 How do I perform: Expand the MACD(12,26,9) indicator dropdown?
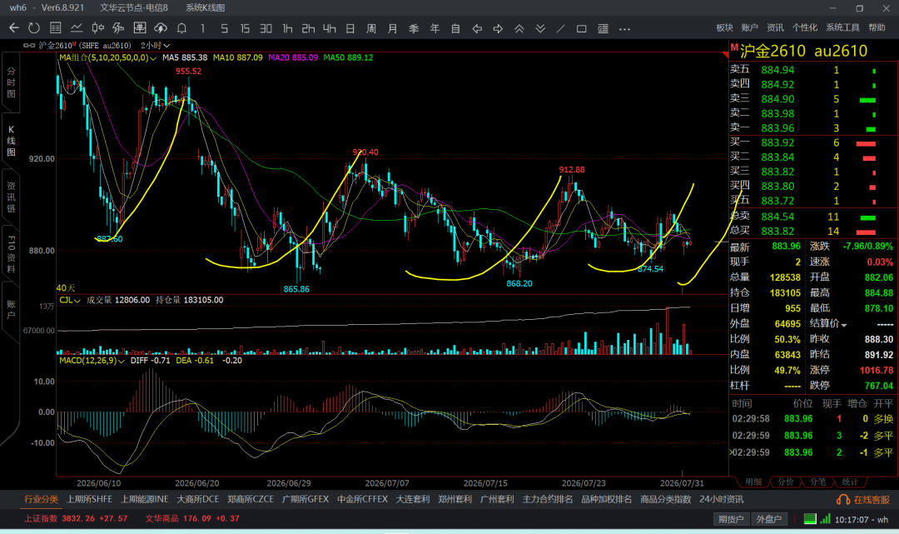[x=92, y=360]
